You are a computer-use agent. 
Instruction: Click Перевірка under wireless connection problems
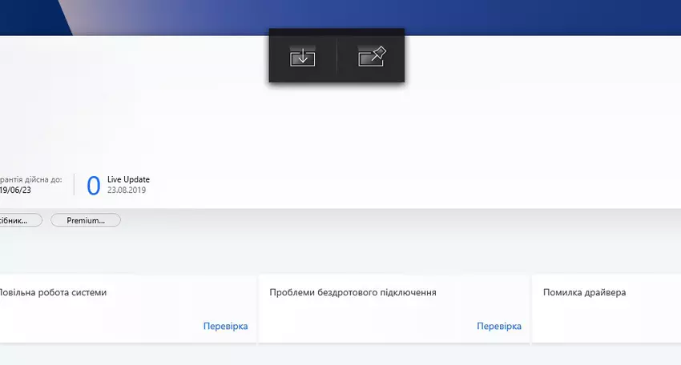[x=498, y=327]
